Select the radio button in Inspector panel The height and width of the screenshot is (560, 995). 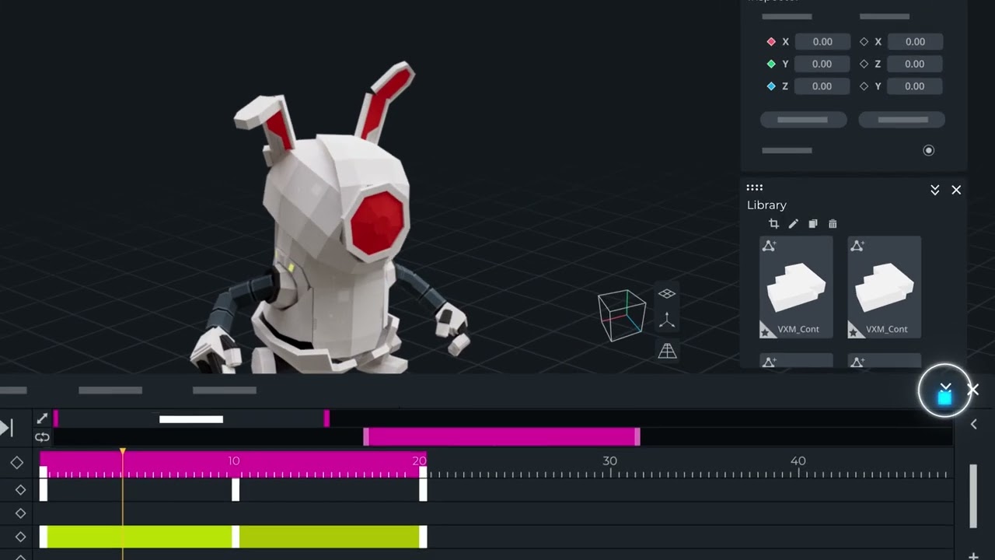coord(928,150)
